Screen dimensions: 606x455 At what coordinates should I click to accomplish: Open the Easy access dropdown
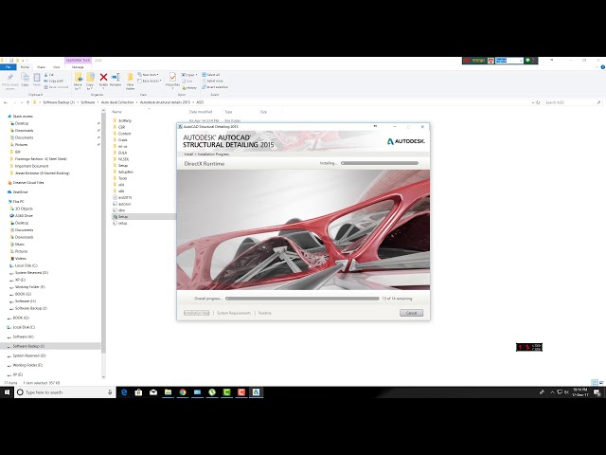tap(150, 81)
